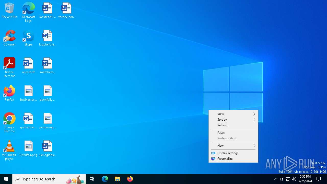Open the Action Center notifications icon

(319, 179)
